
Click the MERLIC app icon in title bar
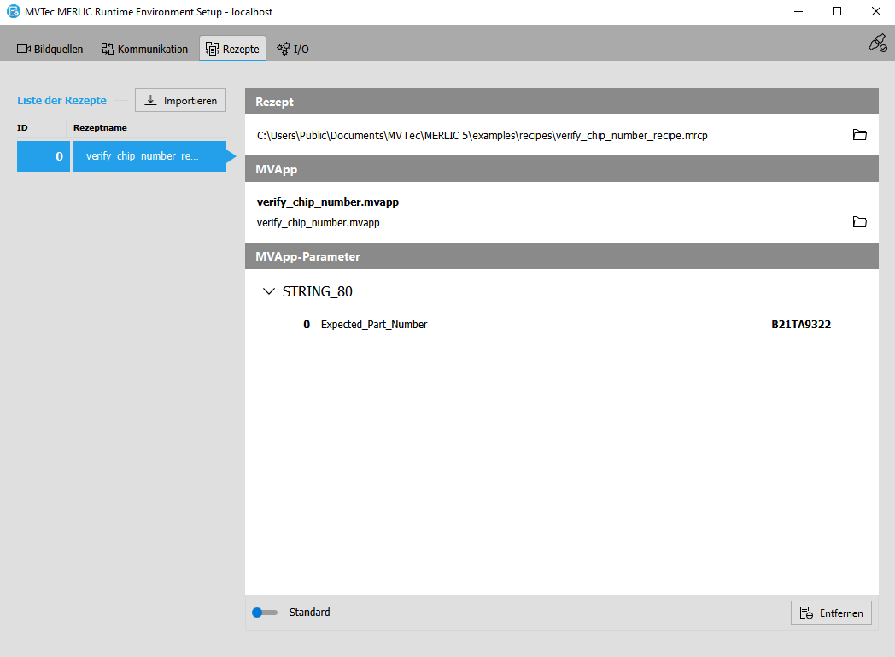tap(14, 12)
